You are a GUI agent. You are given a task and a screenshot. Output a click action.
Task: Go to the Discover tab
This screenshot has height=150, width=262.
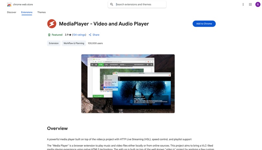[x=12, y=12]
